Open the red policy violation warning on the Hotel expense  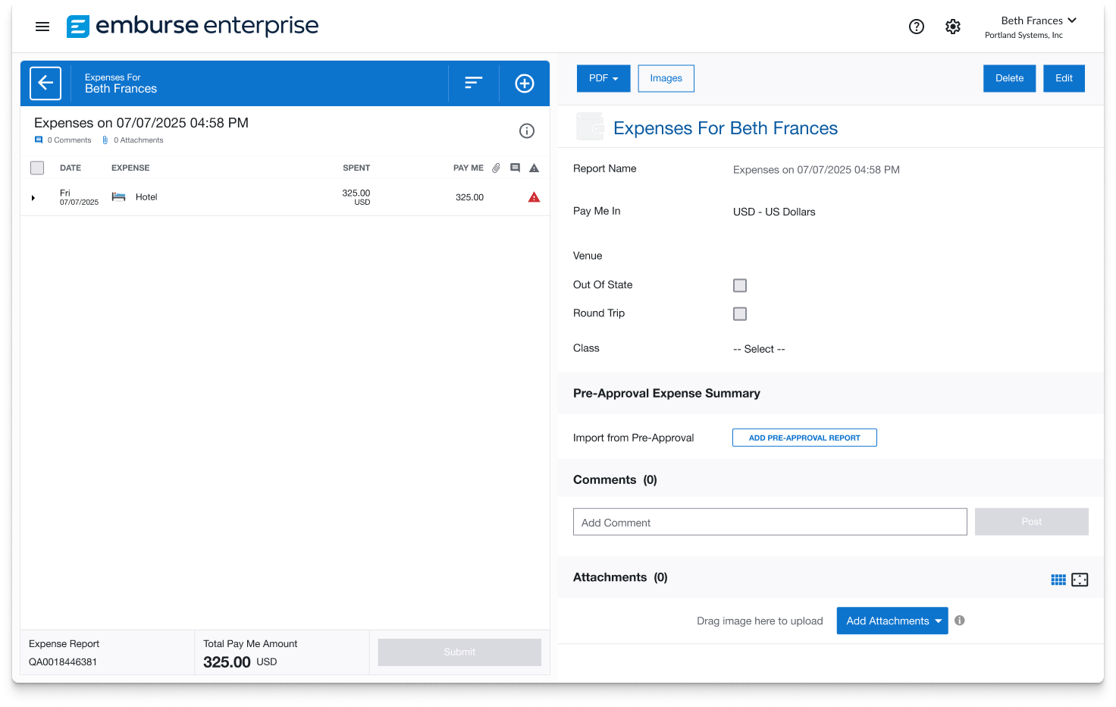point(534,196)
